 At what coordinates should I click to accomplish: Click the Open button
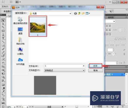tap(95, 66)
